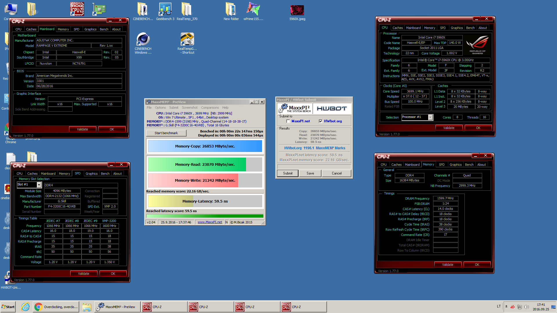This screenshot has width=557, height=313.
Task: Click the MaxxPI² system bench logo
Action: point(295,109)
